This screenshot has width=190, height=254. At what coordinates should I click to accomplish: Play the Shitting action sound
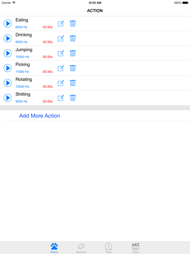(x=7, y=98)
